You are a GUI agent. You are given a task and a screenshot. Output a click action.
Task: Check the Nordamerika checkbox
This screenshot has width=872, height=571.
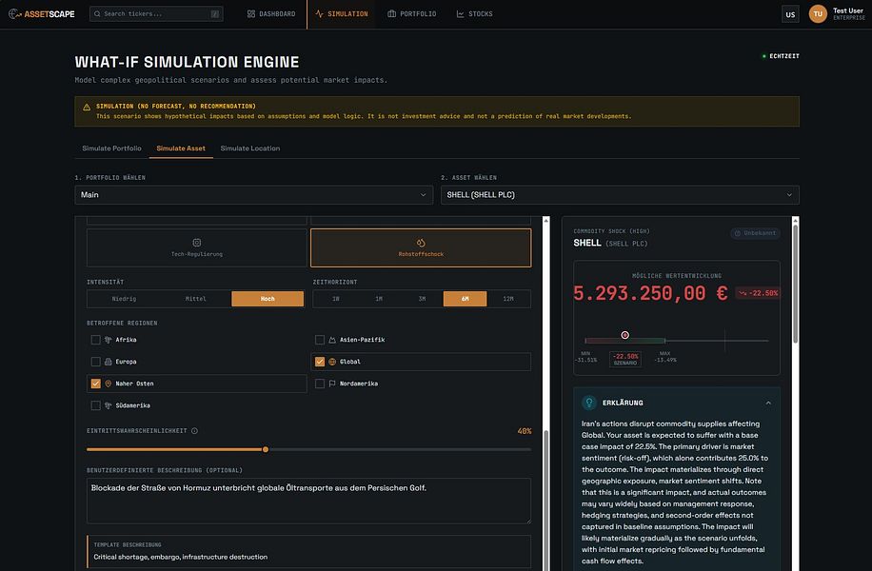click(x=320, y=384)
